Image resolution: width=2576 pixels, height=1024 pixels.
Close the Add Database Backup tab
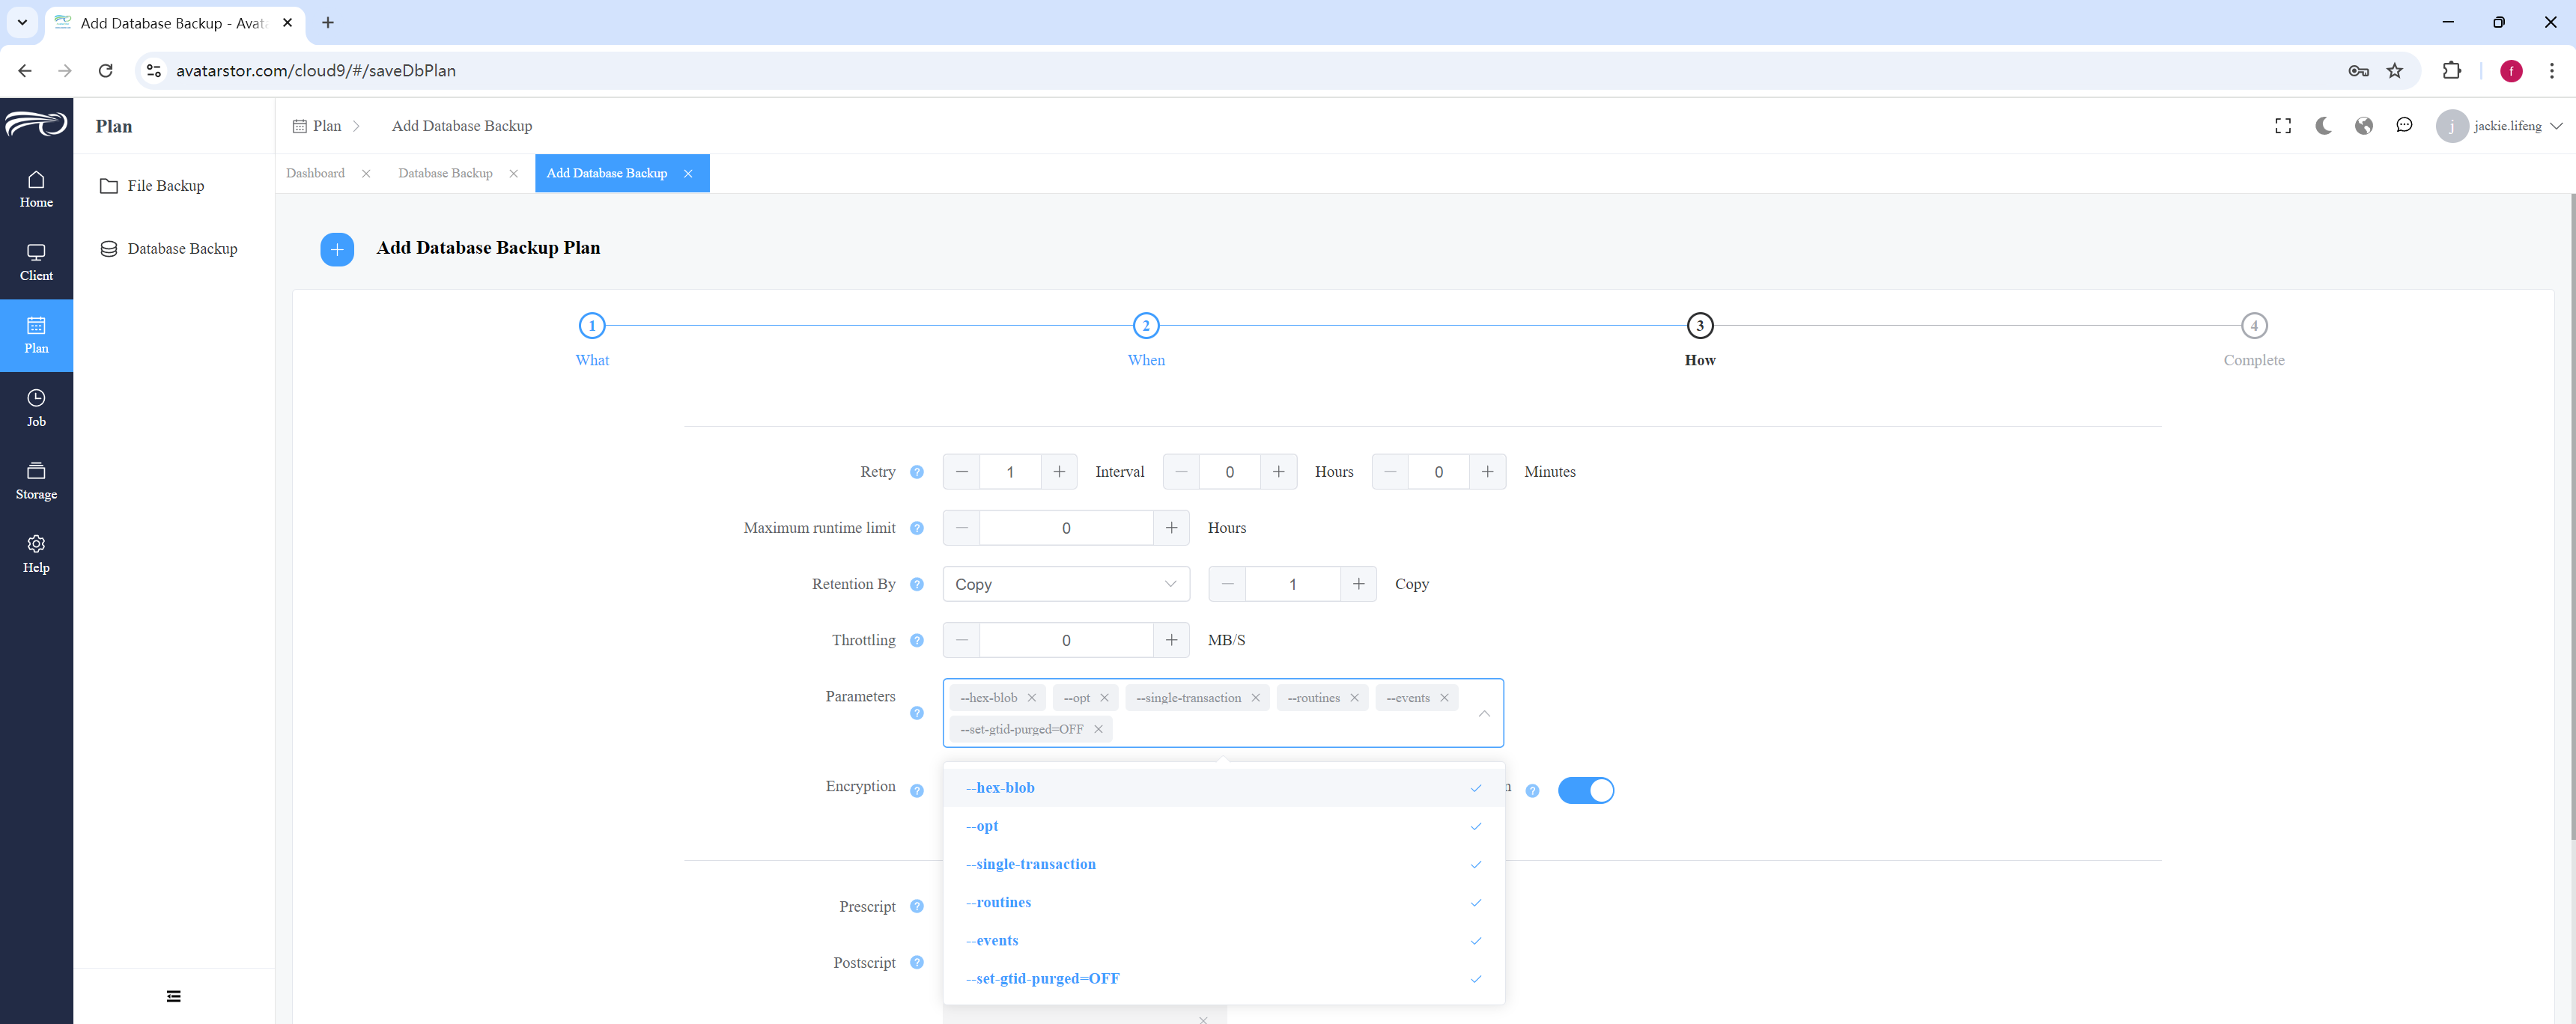[x=688, y=174]
